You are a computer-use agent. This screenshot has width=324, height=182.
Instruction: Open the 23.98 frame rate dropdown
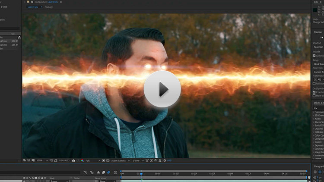coord(318,79)
